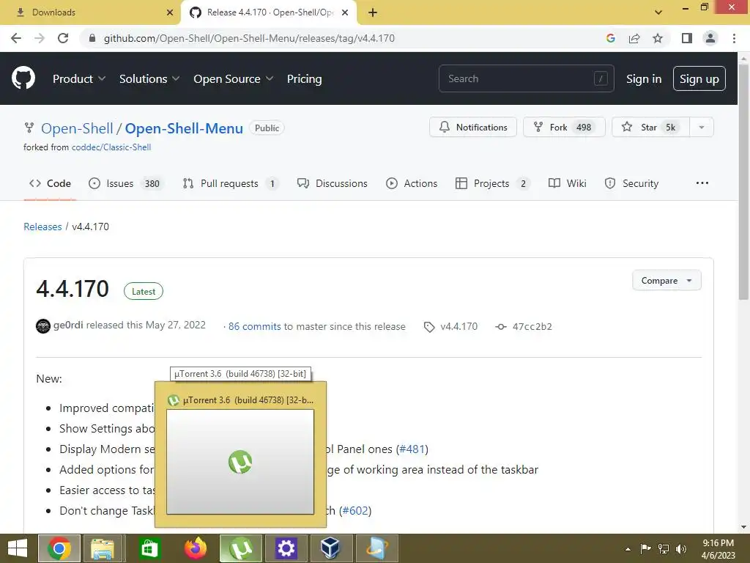Image resolution: width=750 pixels, height=563 pixels.
Task: Share this page via the share icon
Action: pos(634,38)
